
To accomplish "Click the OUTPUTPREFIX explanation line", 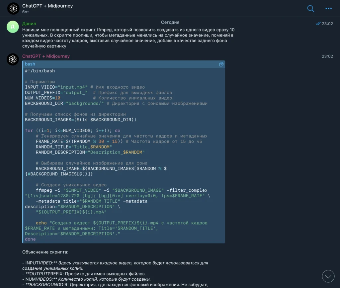I will click(x=84, y=274).
